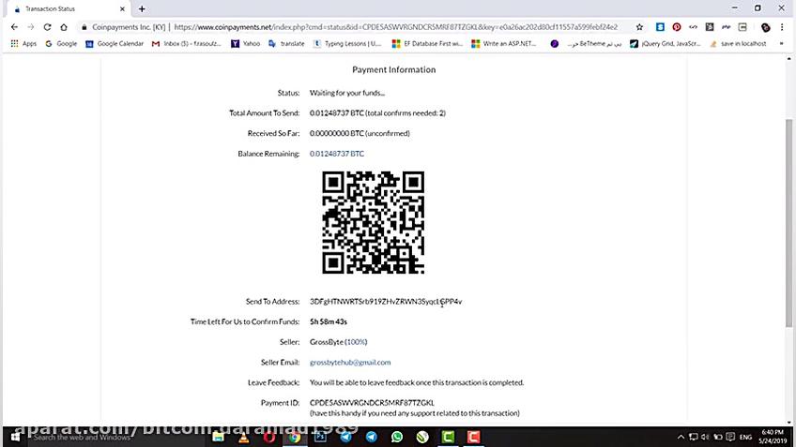Switch the ENG input language
This screenshot has height=447, width=796.
[x=745, y=437]
